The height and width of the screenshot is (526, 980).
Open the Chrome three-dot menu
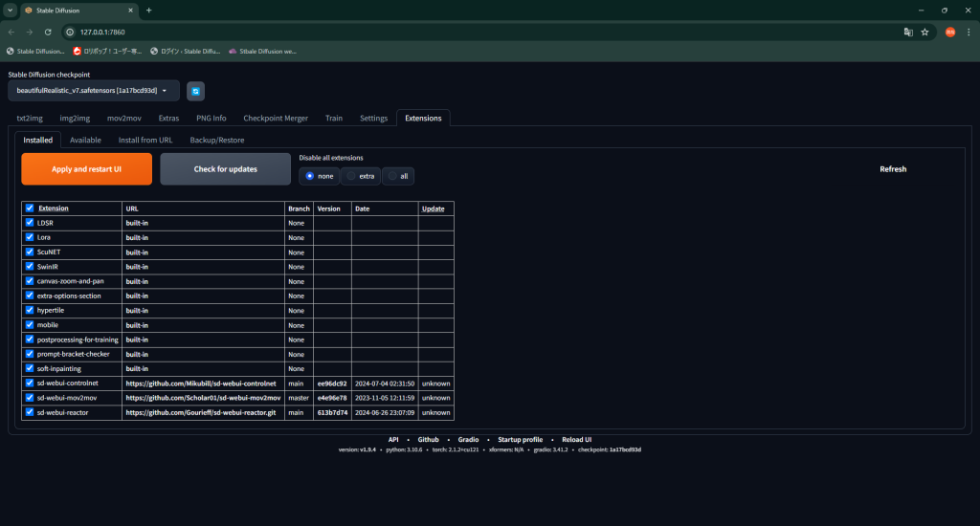click(x=969, y=32)
